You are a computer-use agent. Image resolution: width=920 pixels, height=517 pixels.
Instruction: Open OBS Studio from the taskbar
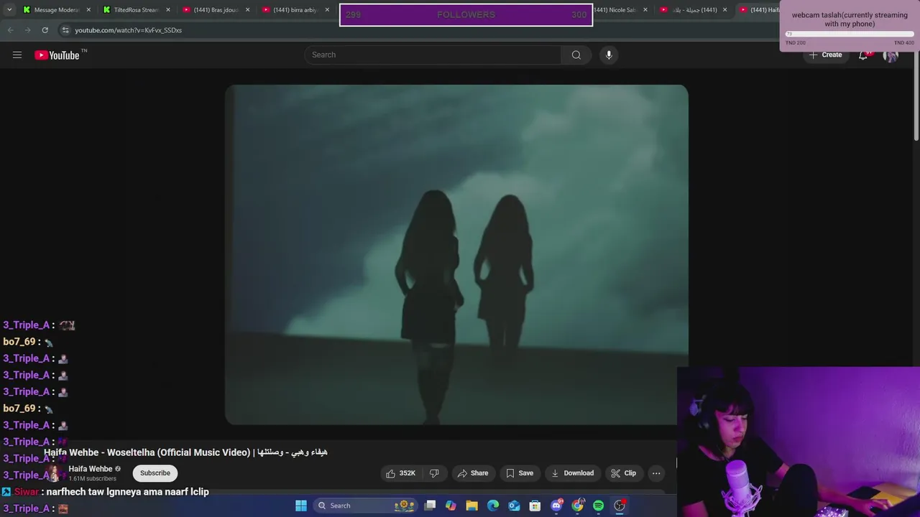pyautogui.click(x=620, y=506)
